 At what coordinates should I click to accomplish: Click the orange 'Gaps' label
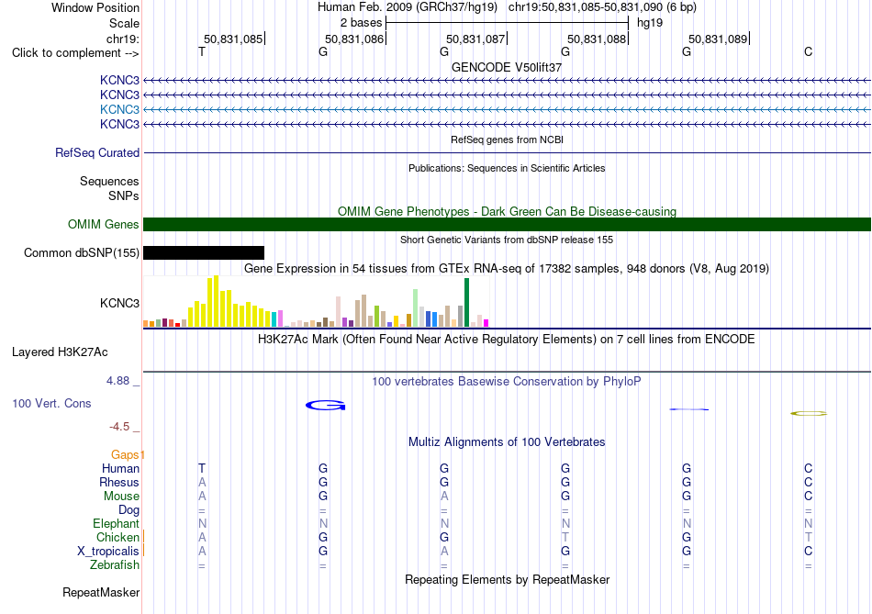coord(125,455)
